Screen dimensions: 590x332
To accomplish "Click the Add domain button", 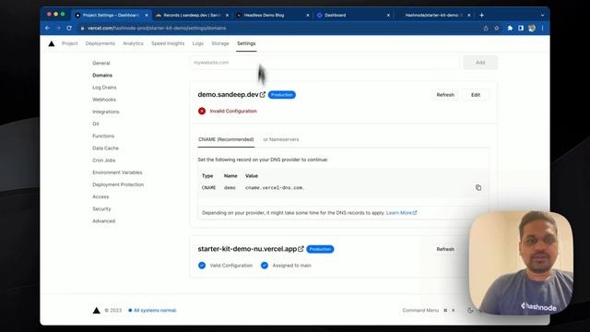I will point(480,63).
